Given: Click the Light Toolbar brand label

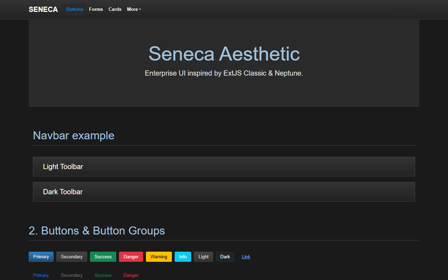Looking at the screenshot, I should (63, 167).
